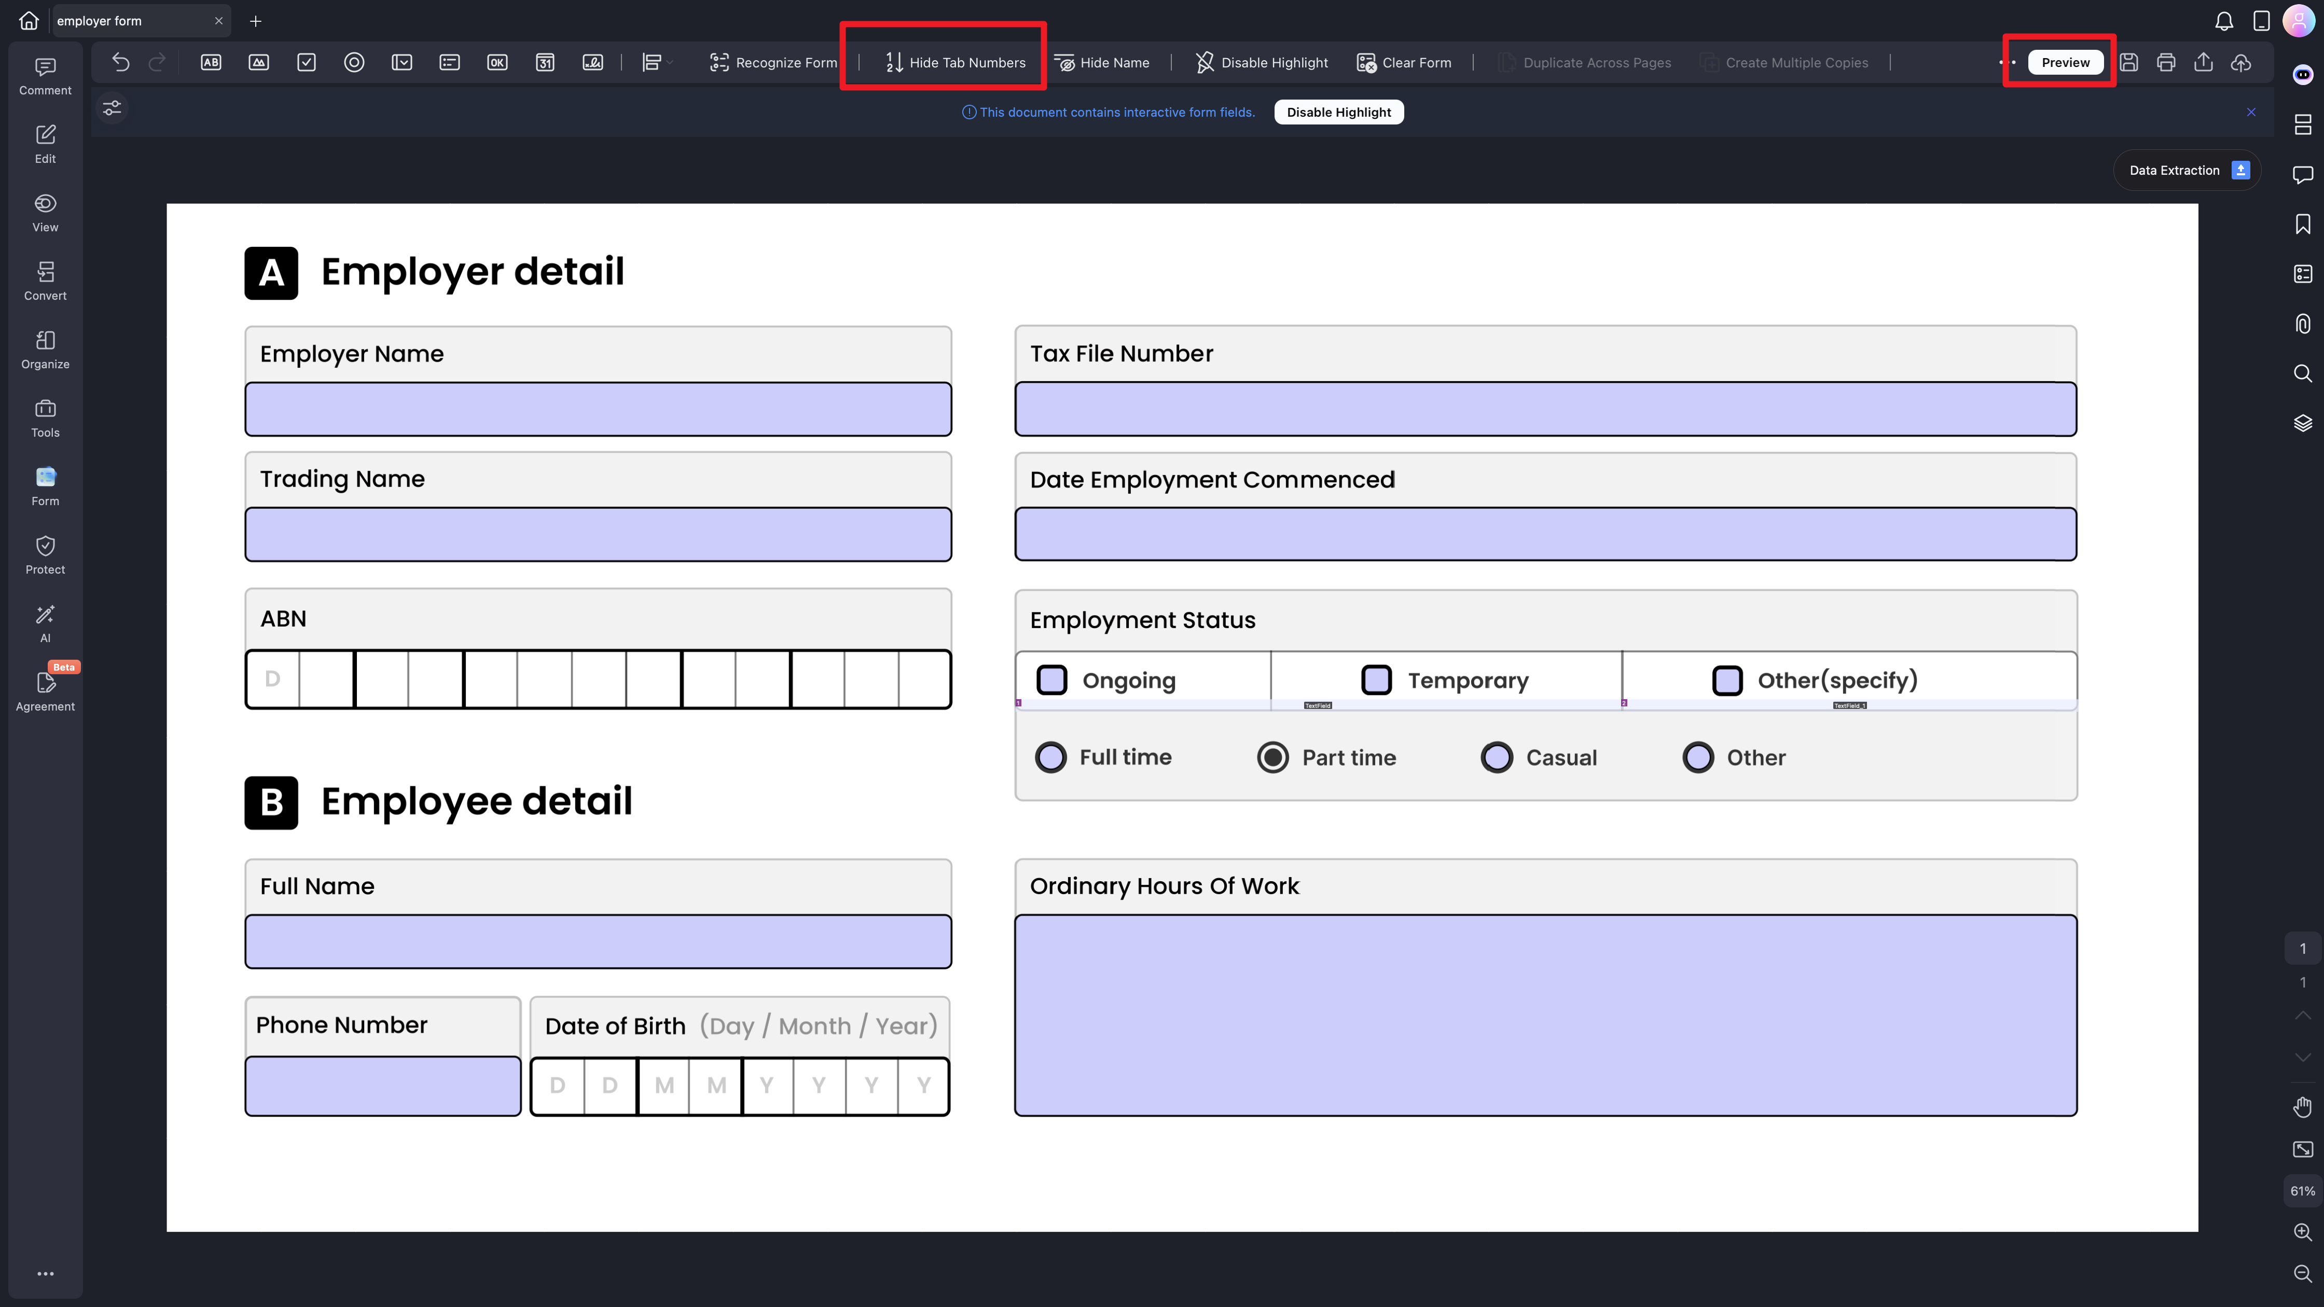Click the Employer Name input field
The height and width of the screenshot is (1307, 2324).
pos(598,410)
